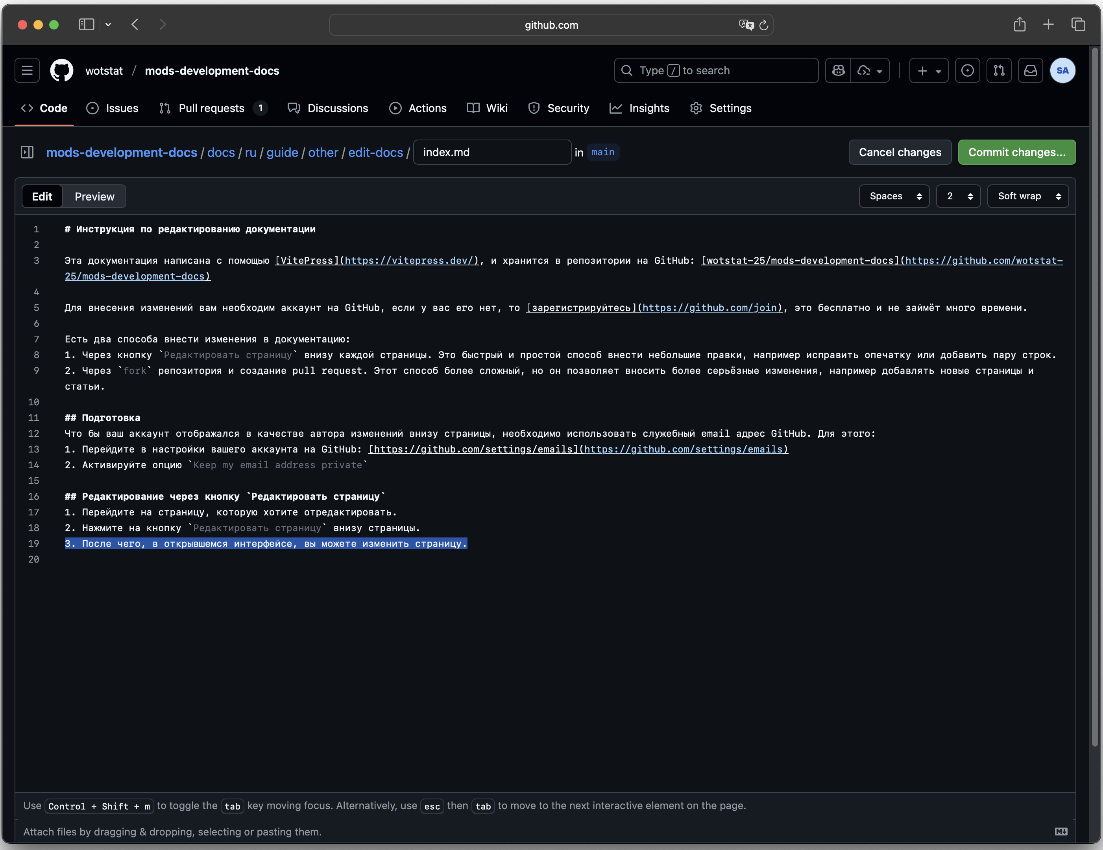Open the hamburger navigation menu
Viewport: 1103px width, 850px height.
click(27, 71)
